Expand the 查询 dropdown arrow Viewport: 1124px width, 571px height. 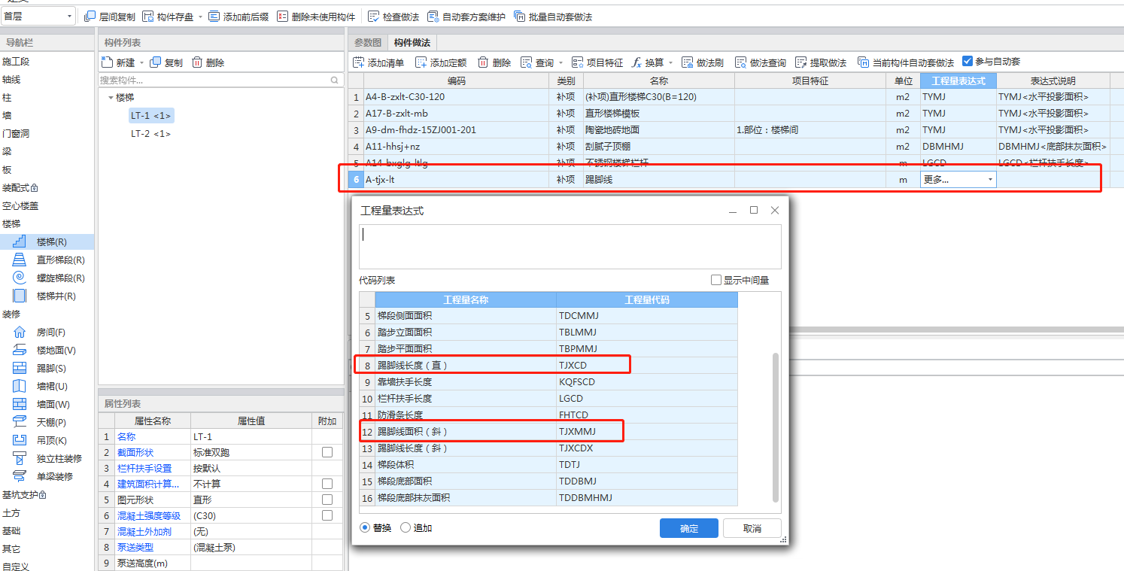coord(560,62)
